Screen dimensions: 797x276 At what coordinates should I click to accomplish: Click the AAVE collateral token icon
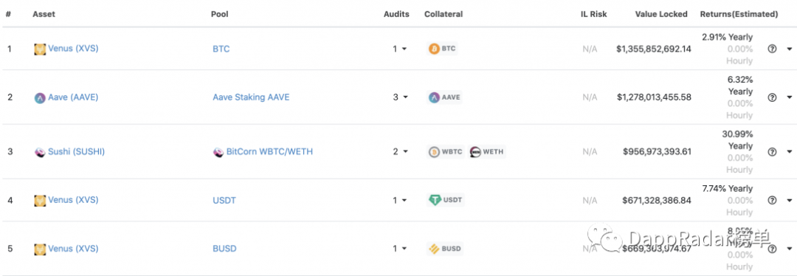point(434,97)
